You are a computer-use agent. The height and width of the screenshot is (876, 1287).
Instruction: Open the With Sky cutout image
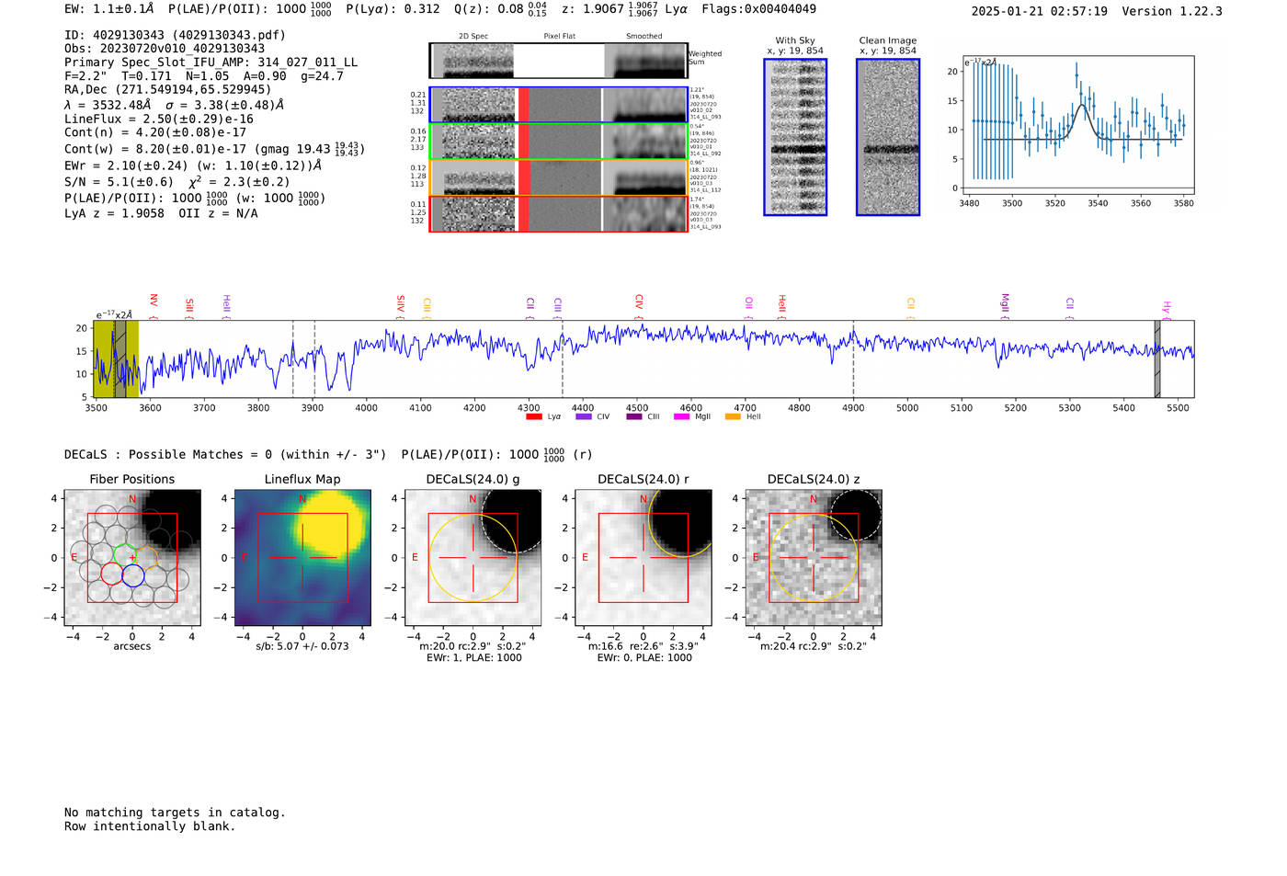[795, 137]
